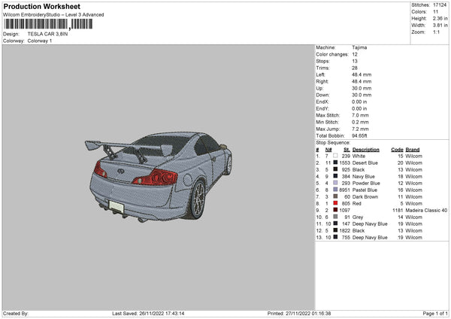Click the Brand column header
This screenshot has height=319, width=451.
tap(413, 148)
